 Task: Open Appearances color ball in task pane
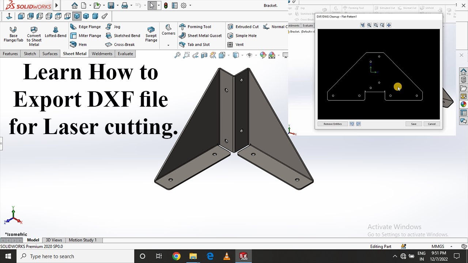point(463,104)
